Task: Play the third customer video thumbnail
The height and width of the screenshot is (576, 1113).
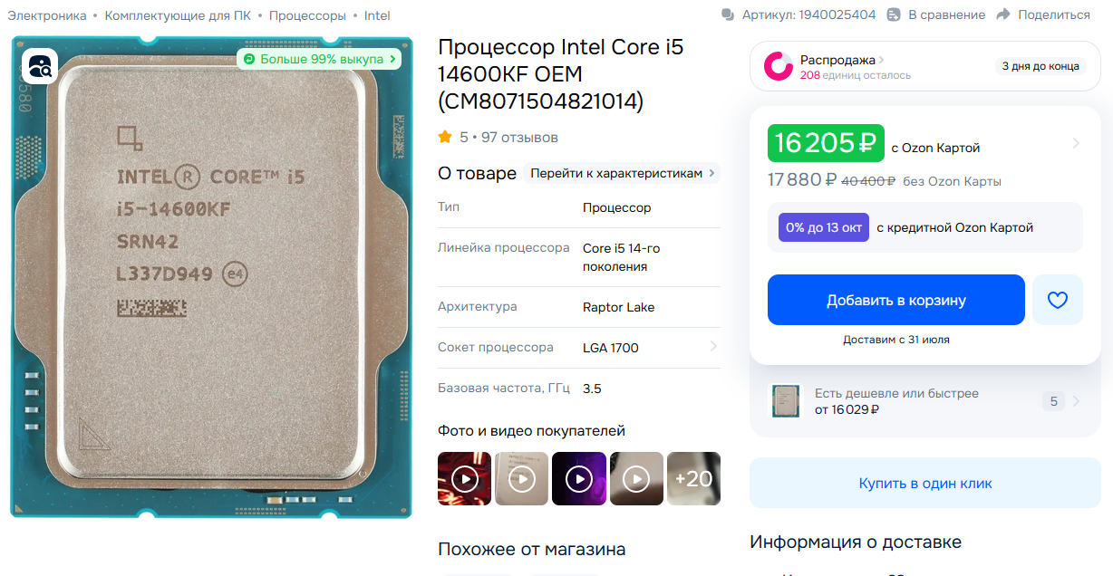Action: tap(578, 478)
